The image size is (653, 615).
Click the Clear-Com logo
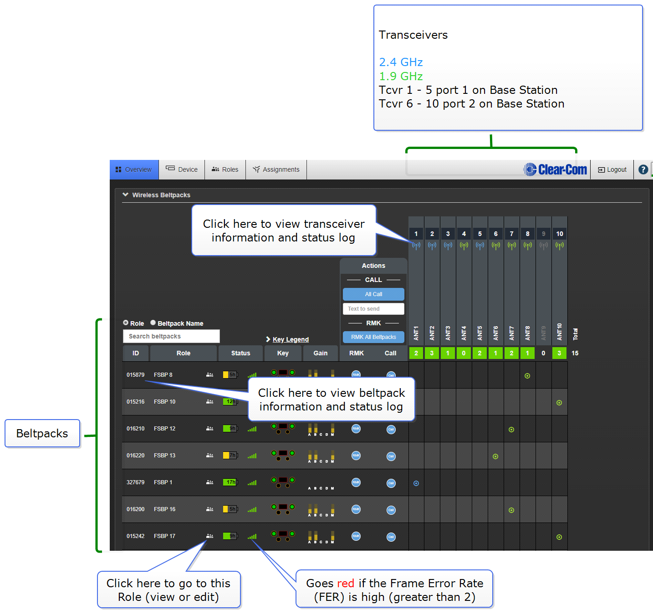pos(556,169)
